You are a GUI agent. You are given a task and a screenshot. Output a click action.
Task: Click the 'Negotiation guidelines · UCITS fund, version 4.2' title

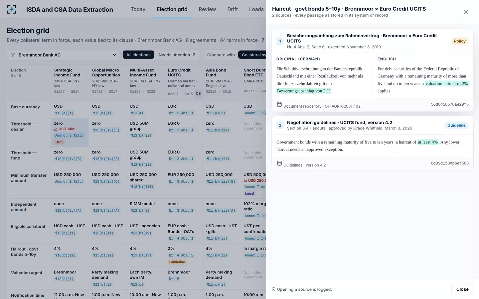click(x=340, y=123)
